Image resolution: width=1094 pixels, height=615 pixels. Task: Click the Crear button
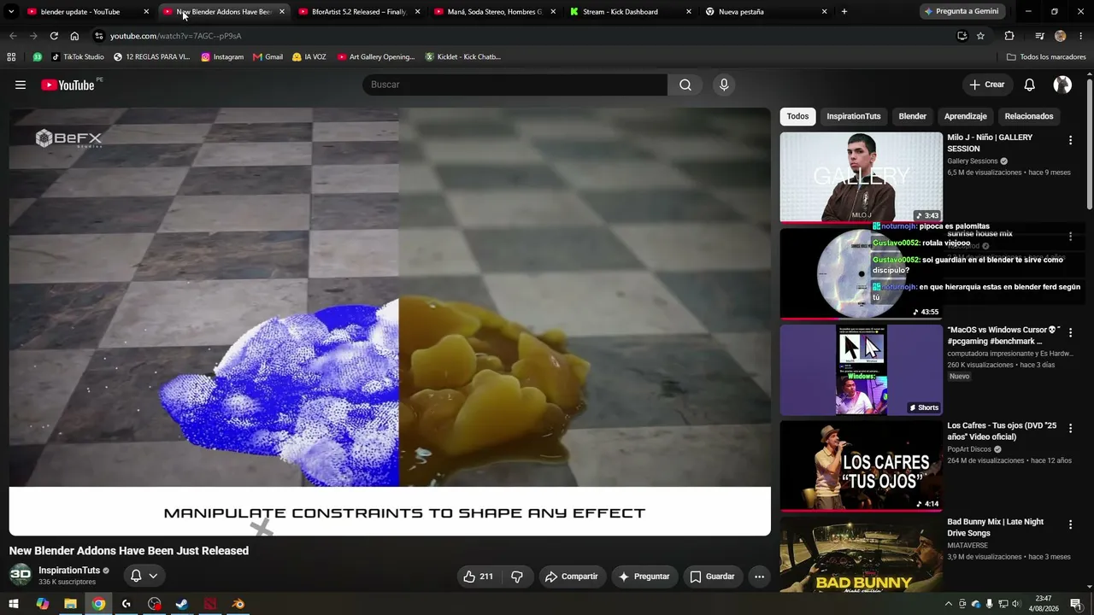tap(986, 85)
